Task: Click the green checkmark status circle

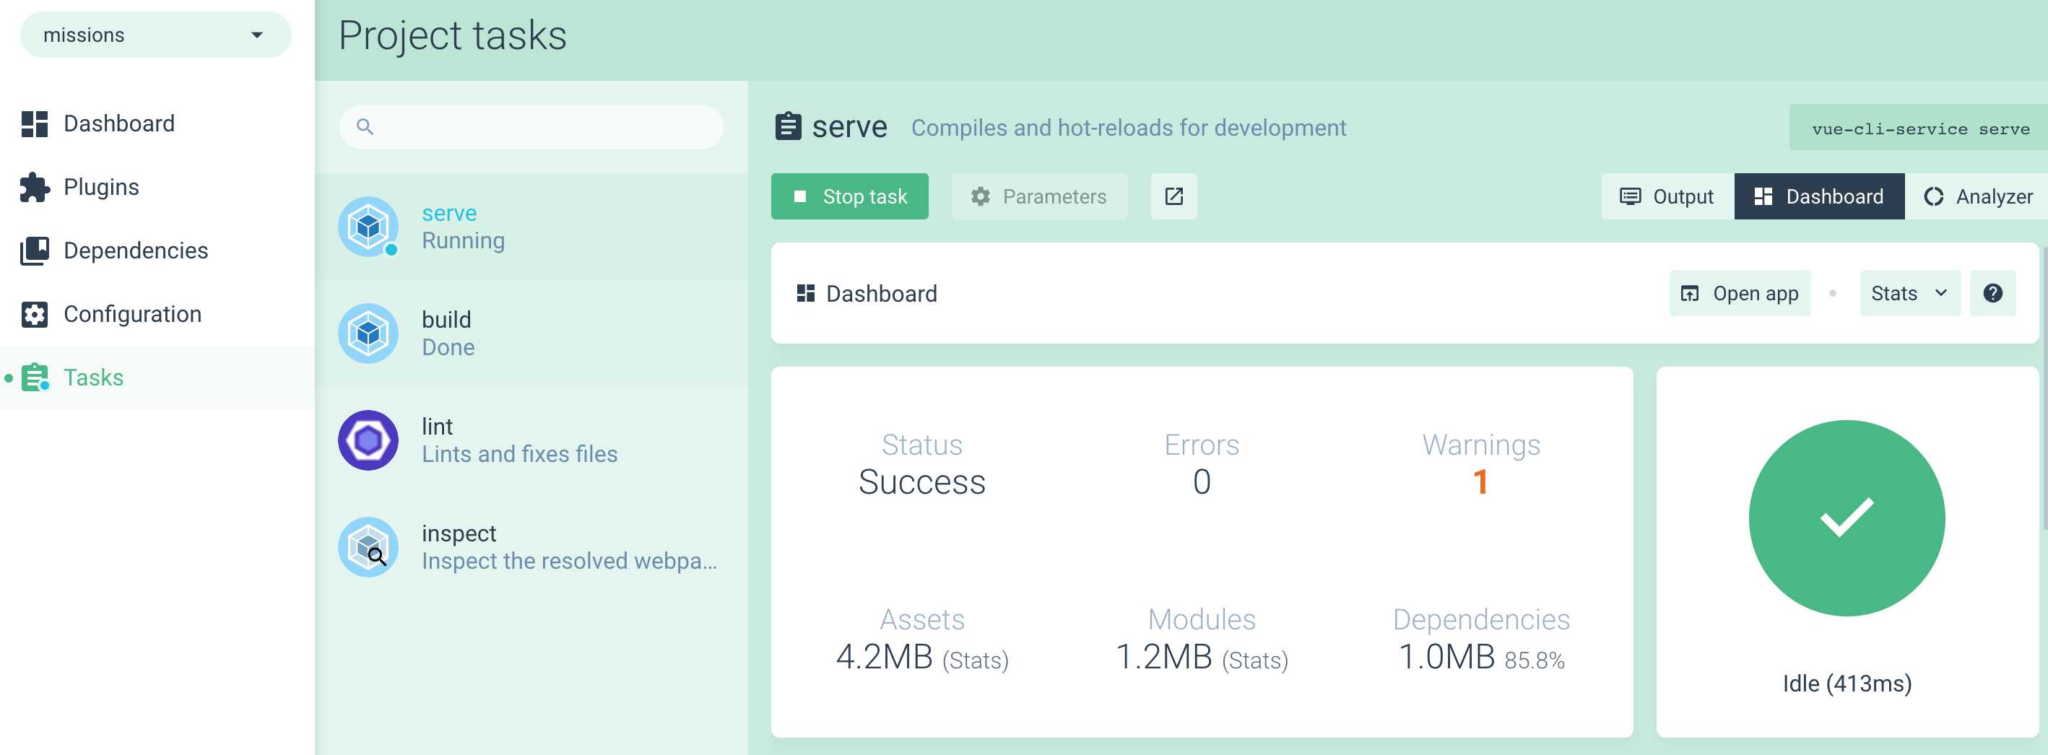Action: click(x=1846, y=518)
